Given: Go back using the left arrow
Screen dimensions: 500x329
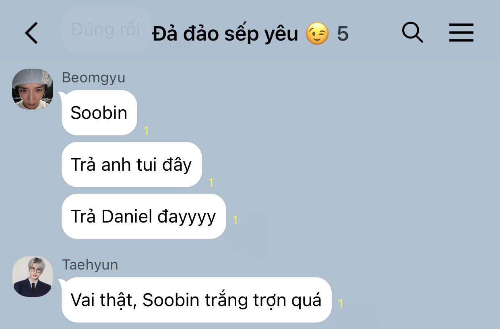Looking at the screenshot, I should pos(31,33).
